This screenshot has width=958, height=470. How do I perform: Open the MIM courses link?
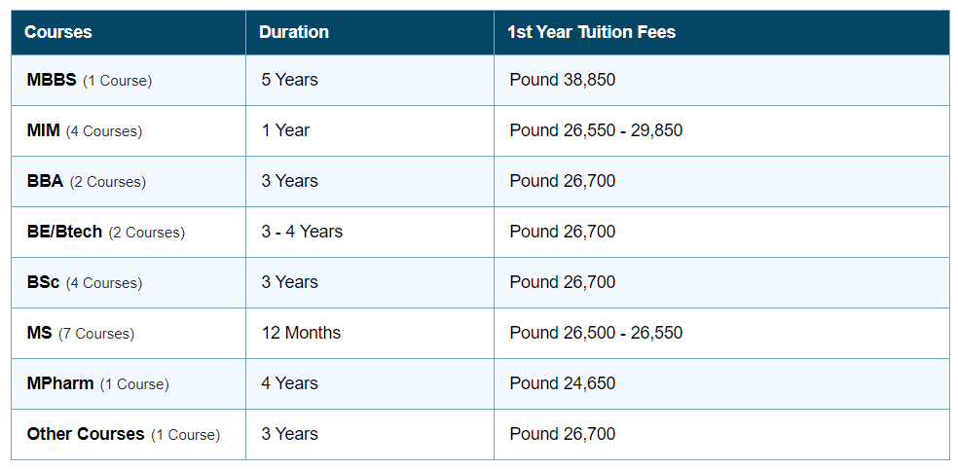(x=44, y=130)
